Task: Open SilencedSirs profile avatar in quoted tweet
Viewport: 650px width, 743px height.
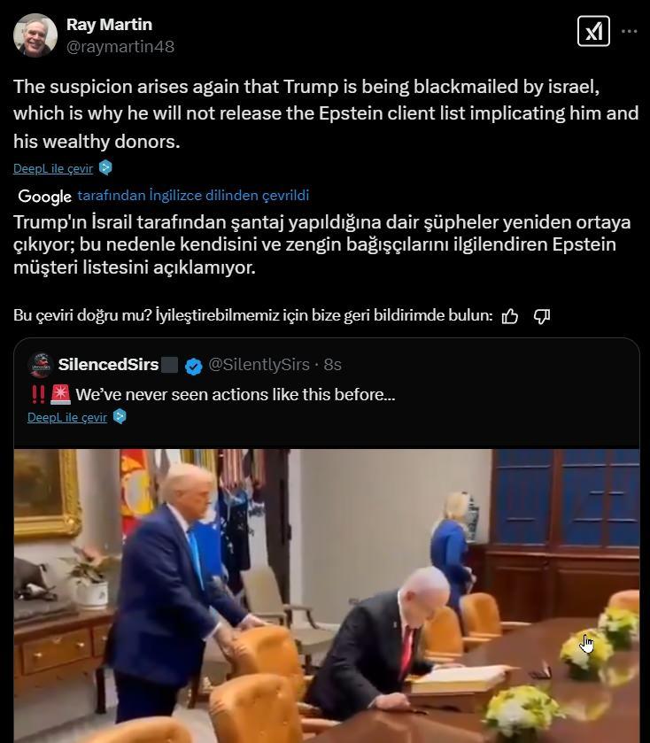Action: pos(40,365)
